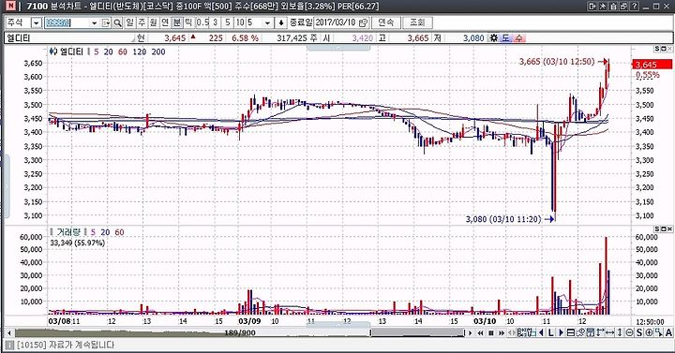Click the rewind playback icon
This screenshot has width=675, height=353.
[x=480, y=332]
